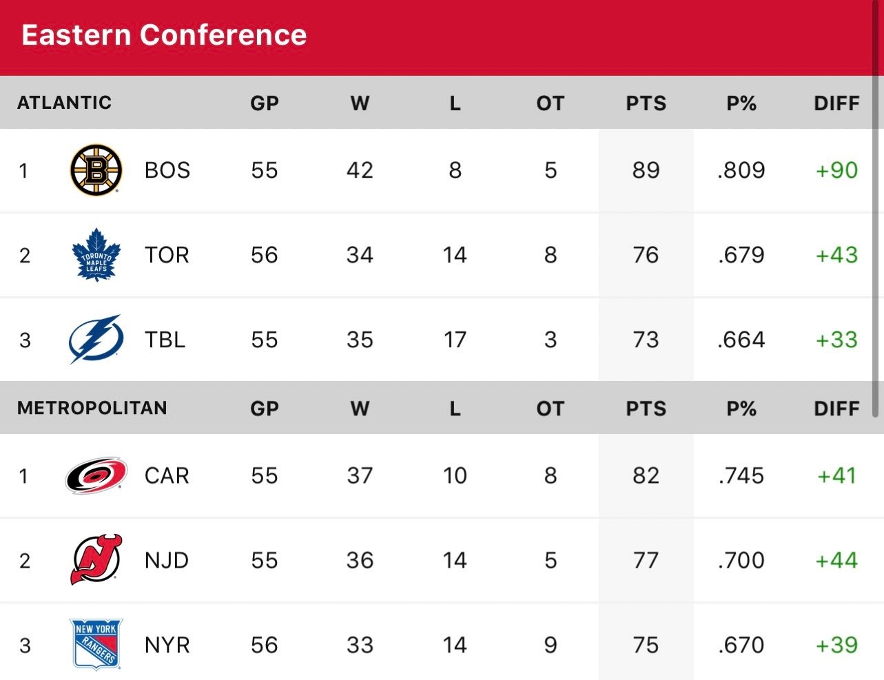Select Boston's +90 goal differential
The image size is (884, 680).
(836, 170)
